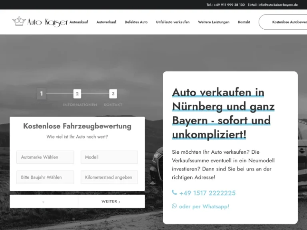Click the Weiter button
Screen dimensions: 307x230
[112, 201]
